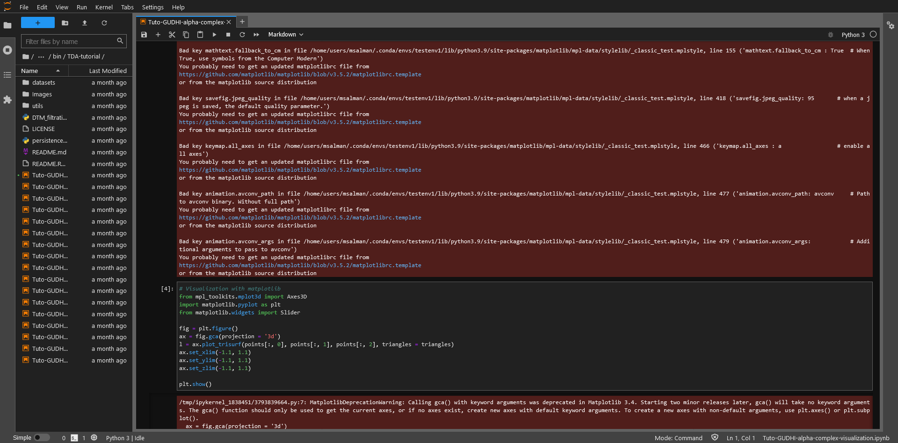Expand the collapsed breadcrumb path ellipsis
Screen dimensions: 898x443
(41, 57)
